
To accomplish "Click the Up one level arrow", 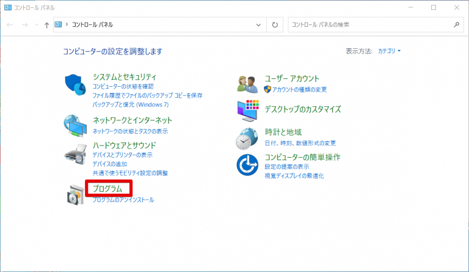I will (46, 25).
